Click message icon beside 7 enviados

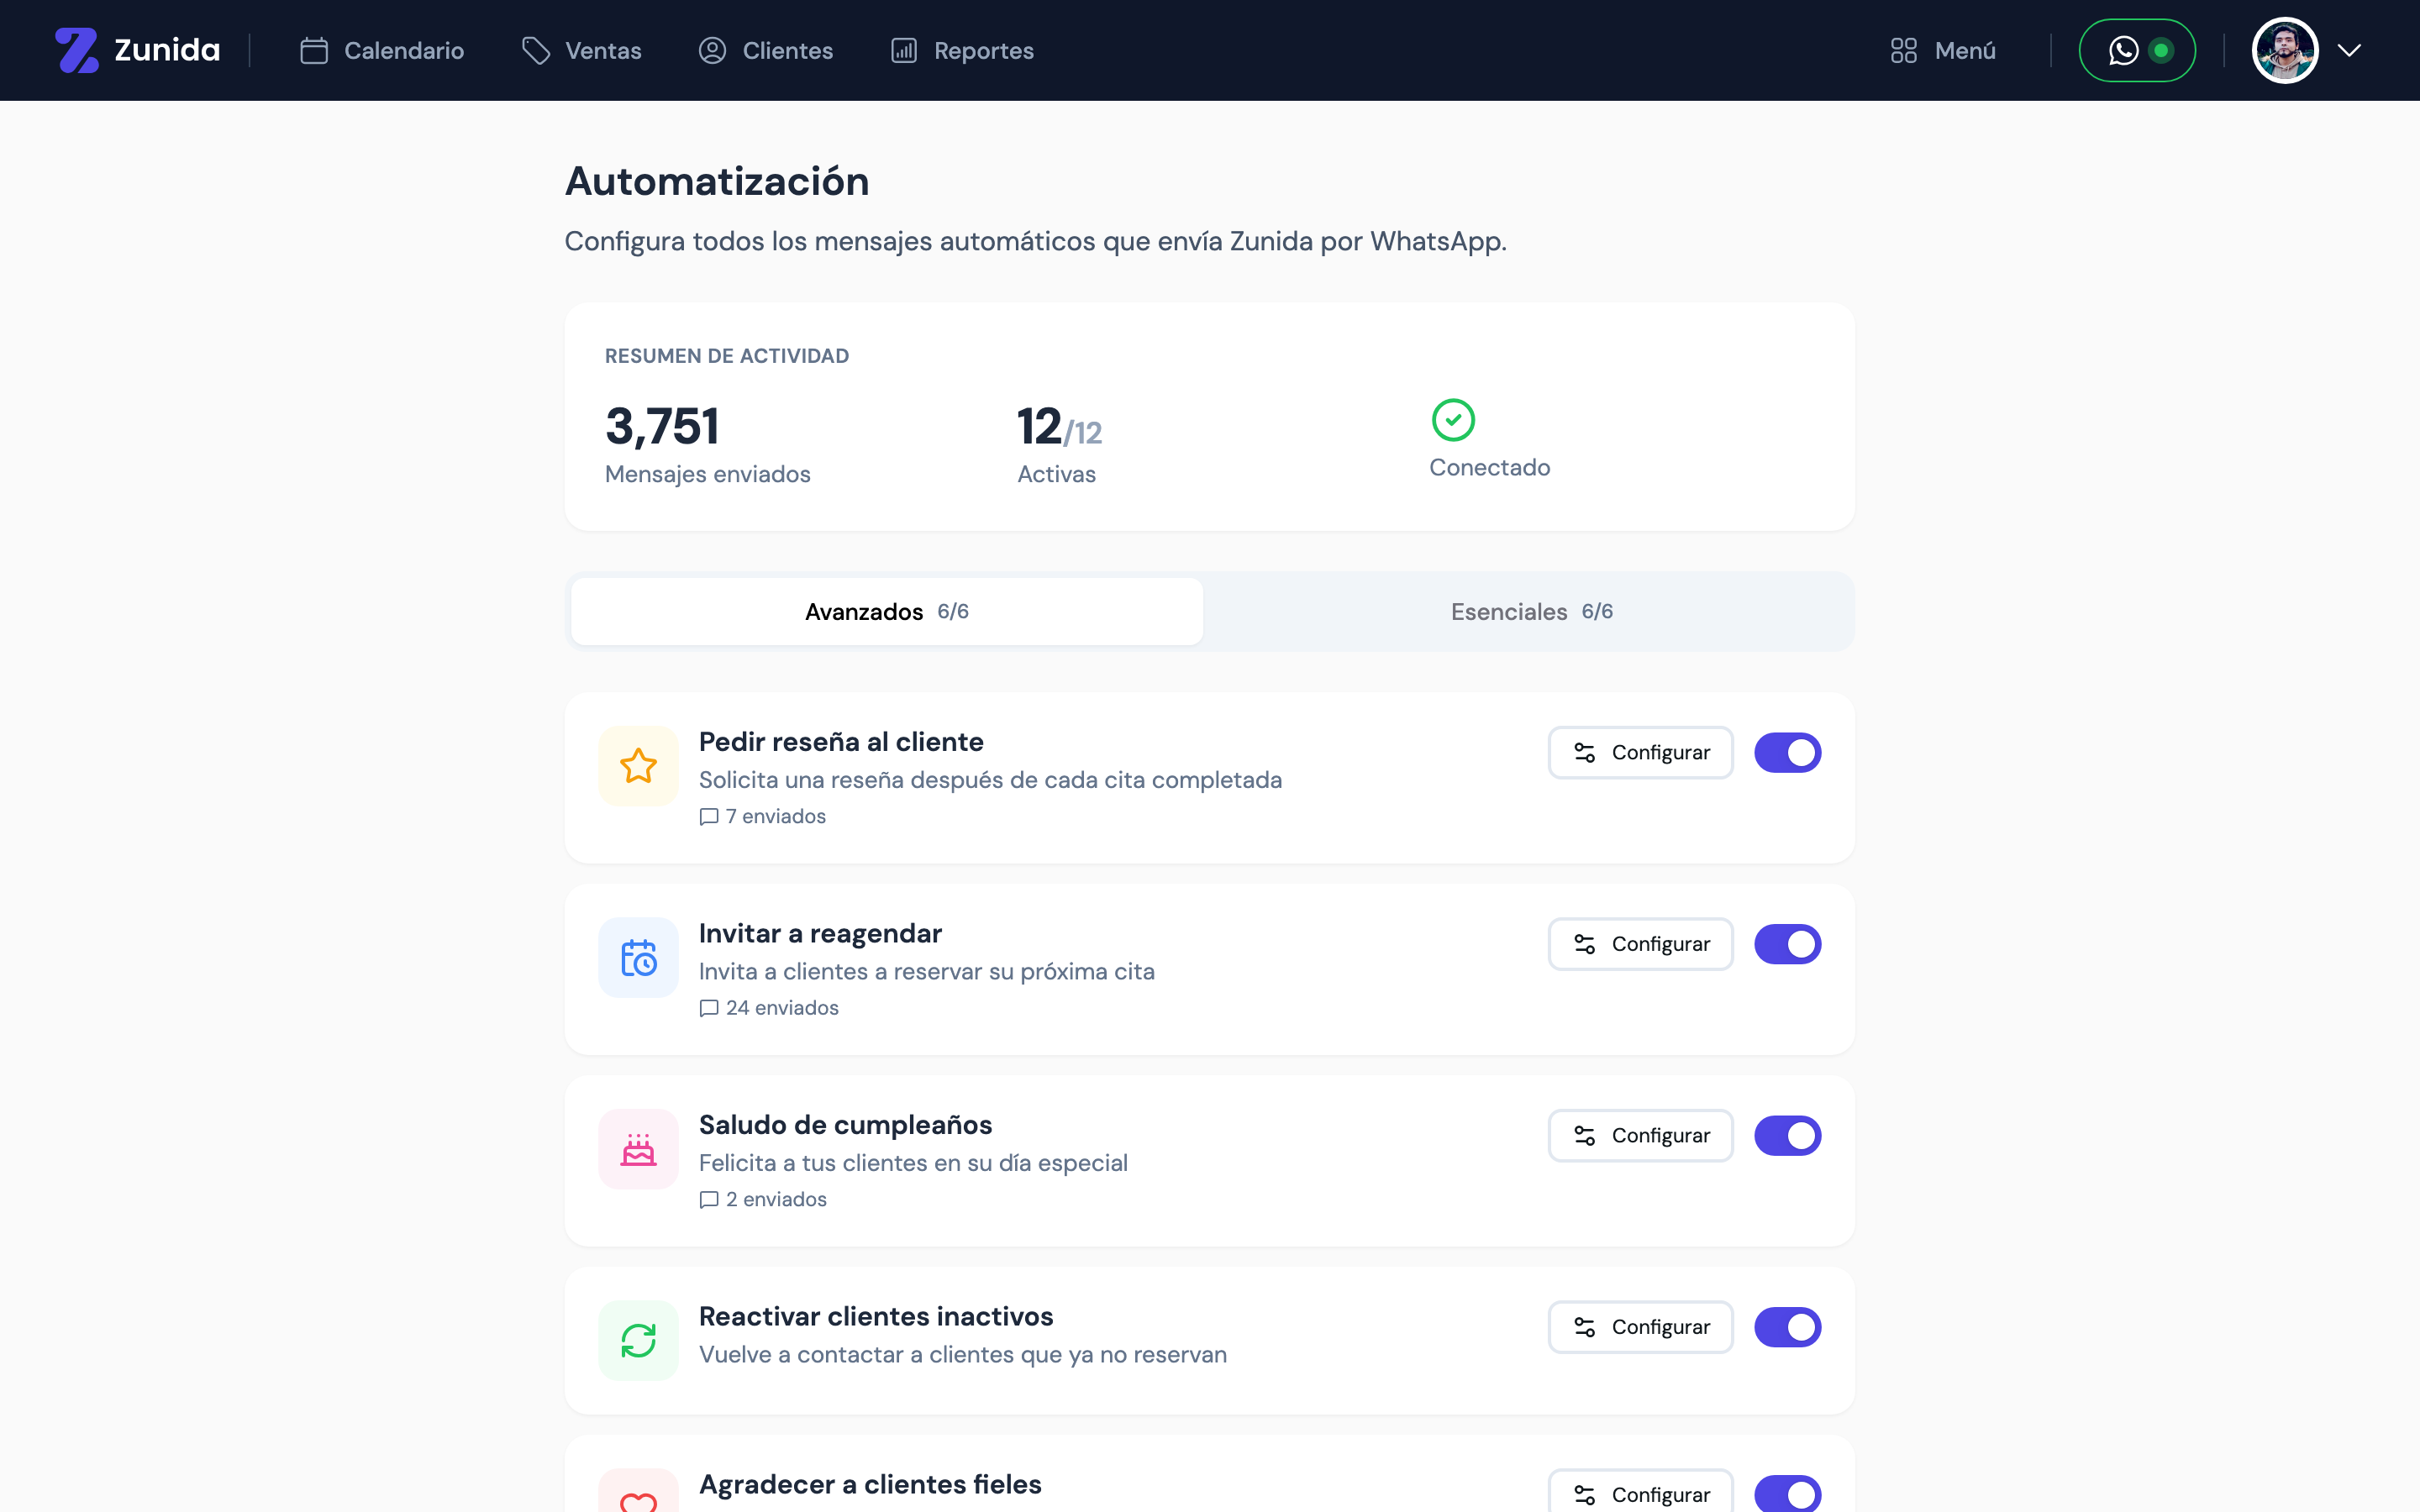pyautogui.click(x=709, y=817)
